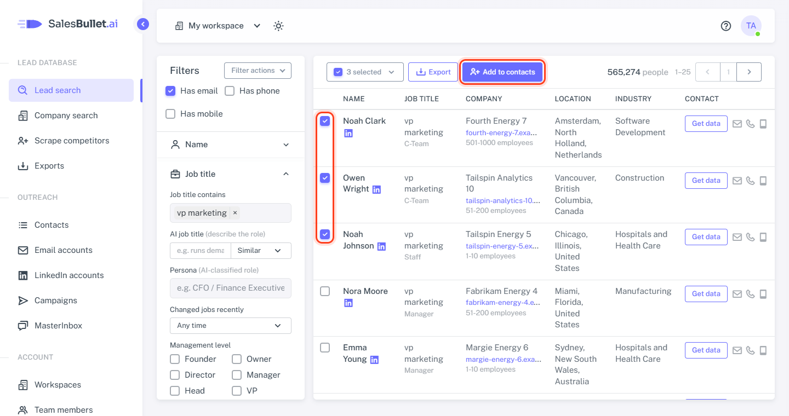Screen dimensions: 789x416
Task: Collapse the Job title filter section
Action: pyautogui.click(x=231, y=174)
